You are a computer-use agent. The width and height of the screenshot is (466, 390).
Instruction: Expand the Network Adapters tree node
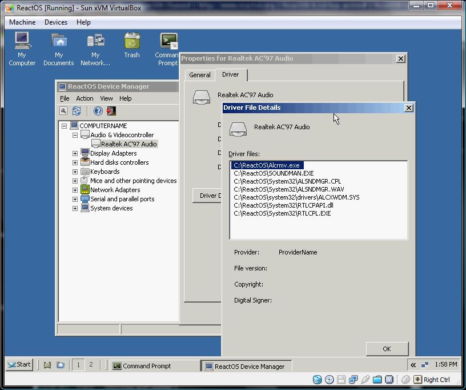[75, 190]
